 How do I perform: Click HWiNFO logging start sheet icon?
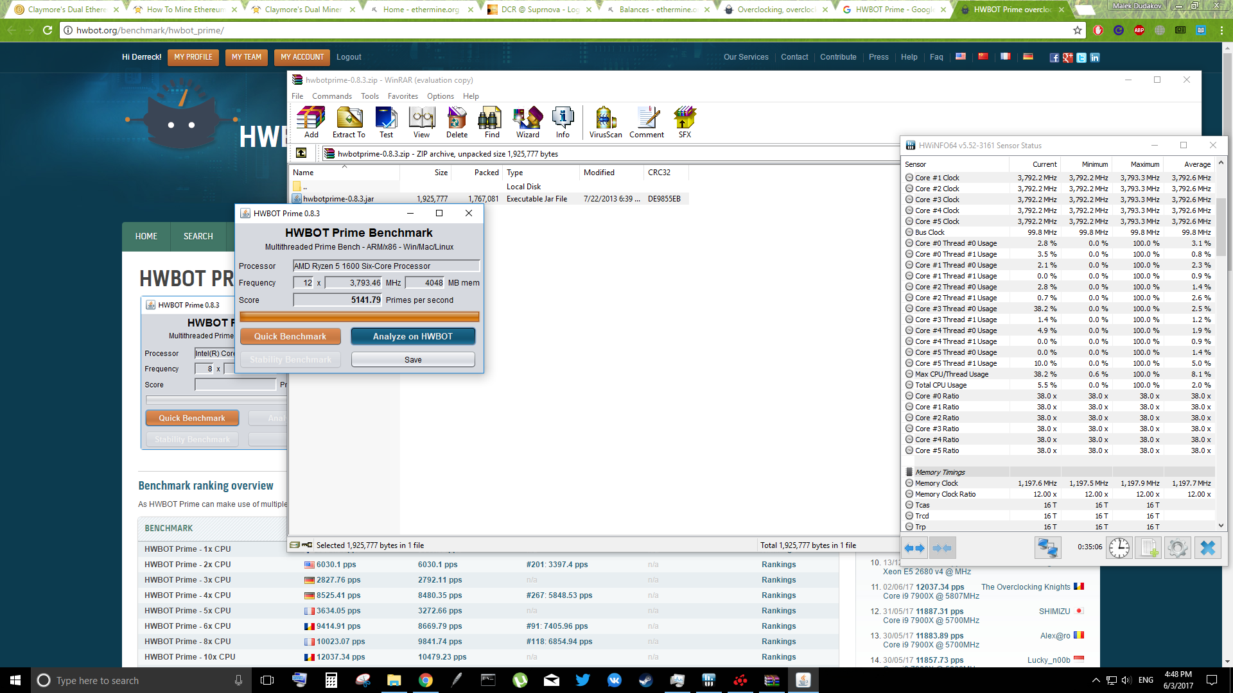pos(1148,548)
